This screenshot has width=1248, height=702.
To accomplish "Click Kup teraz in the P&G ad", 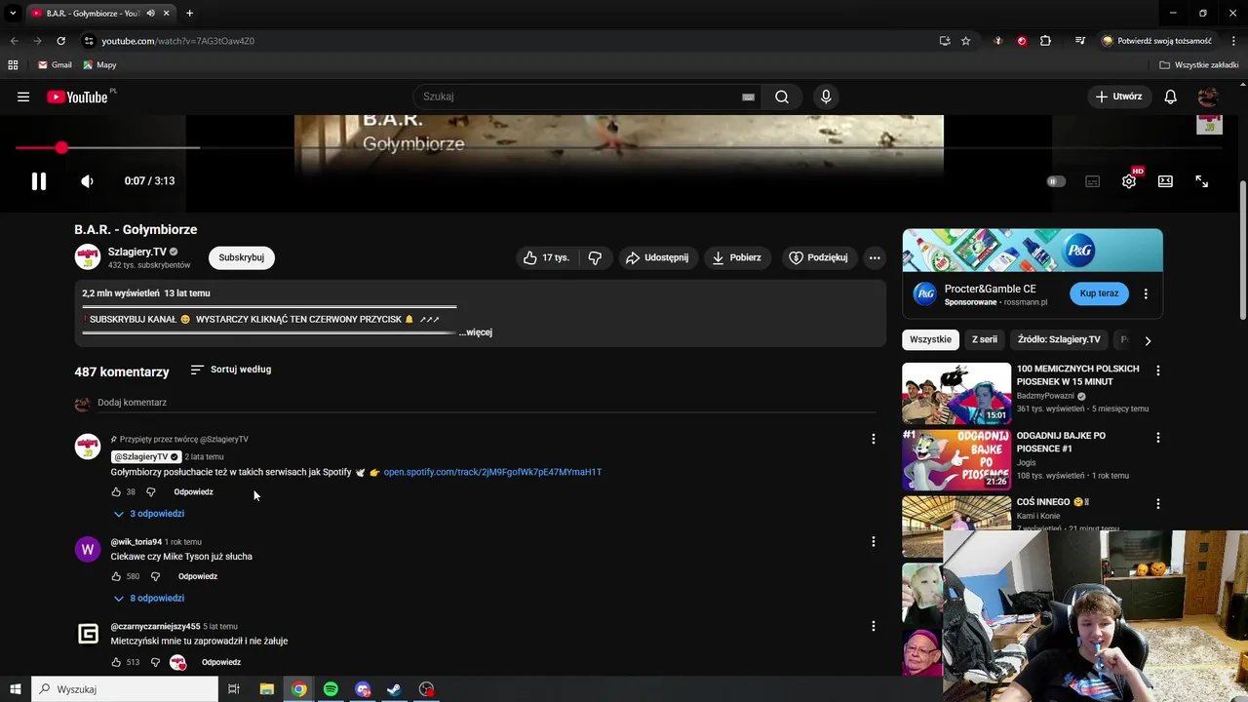I will [x=1099, y=293].
